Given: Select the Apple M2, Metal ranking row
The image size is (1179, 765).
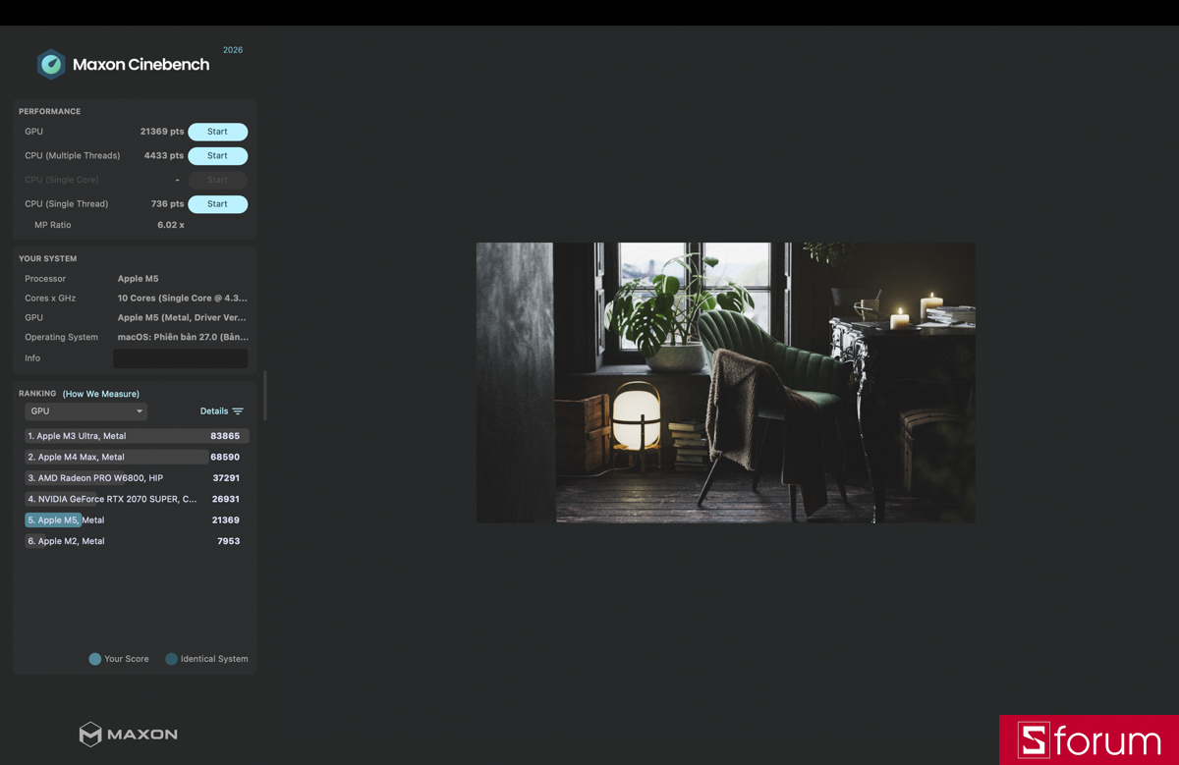Looking at the screenshot, I should point(137,541).
